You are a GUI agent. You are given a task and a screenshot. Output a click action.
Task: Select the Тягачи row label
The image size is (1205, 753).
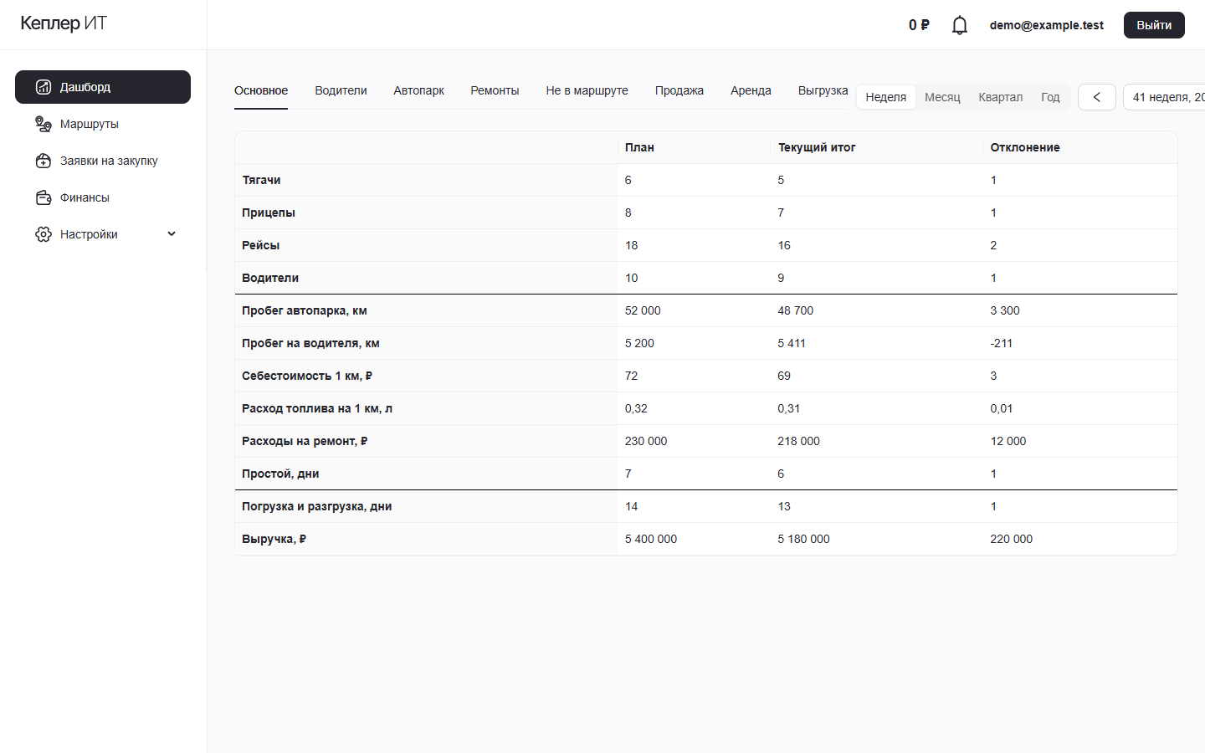[261, 180]
